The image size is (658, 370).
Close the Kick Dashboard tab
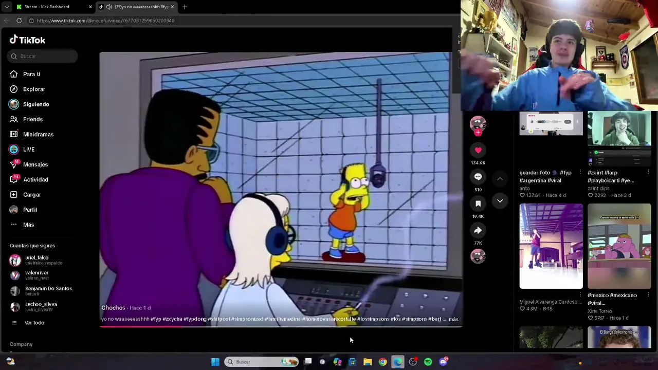(90, 7)
